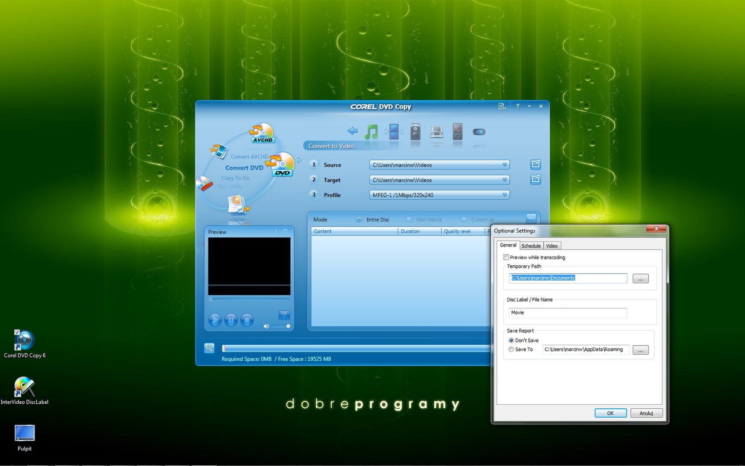Select the green music note audio icon
Screen dimensions: 745x466
coord(371,132)
